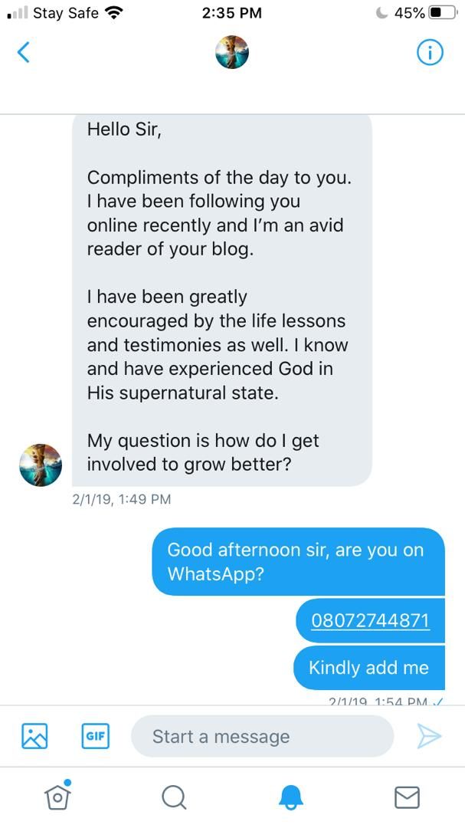
Task: Attach a photo using the image icon
Action: (x=34, y=735)
